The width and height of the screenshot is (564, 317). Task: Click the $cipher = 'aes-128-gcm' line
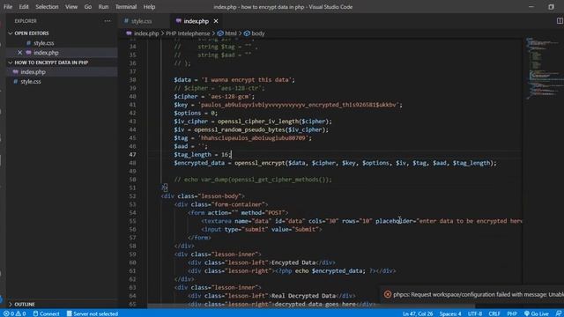coord(214,96)
